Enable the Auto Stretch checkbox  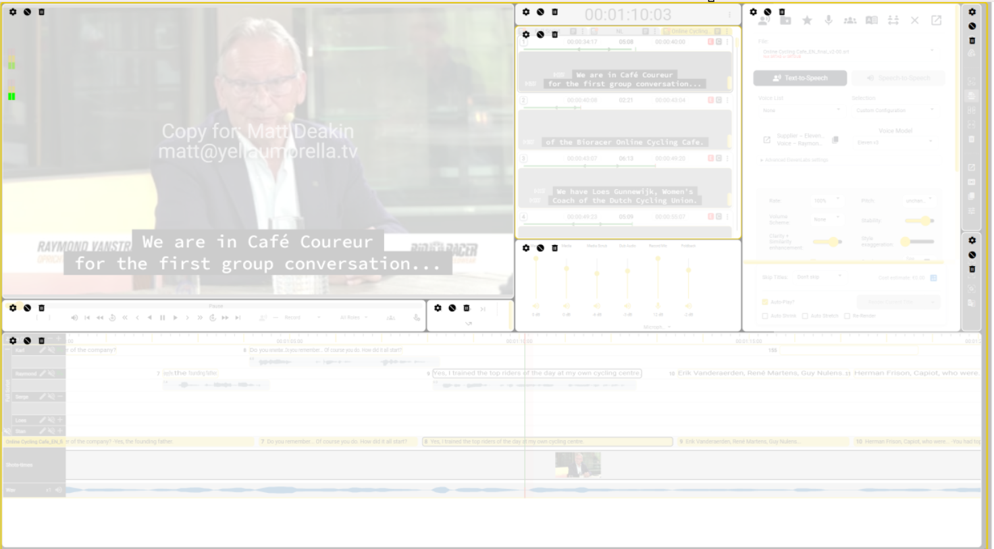click(x=805, y=316)
